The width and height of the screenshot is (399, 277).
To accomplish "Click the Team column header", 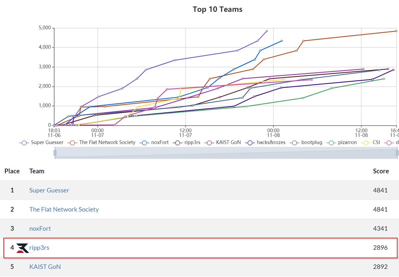I will [37, 171].
